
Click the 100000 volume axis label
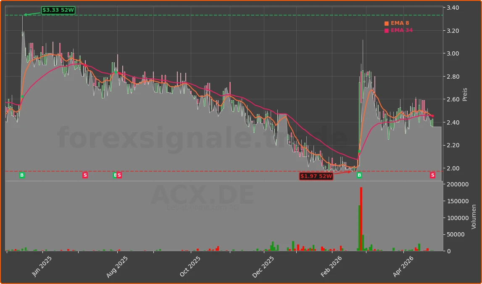458,218
